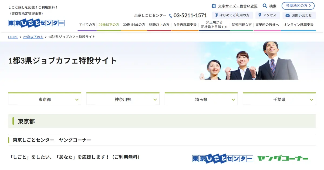Click the map pin icon on アクセス
Screen dimensions: 324x170
pyautogui.click(x=260, y=15)
